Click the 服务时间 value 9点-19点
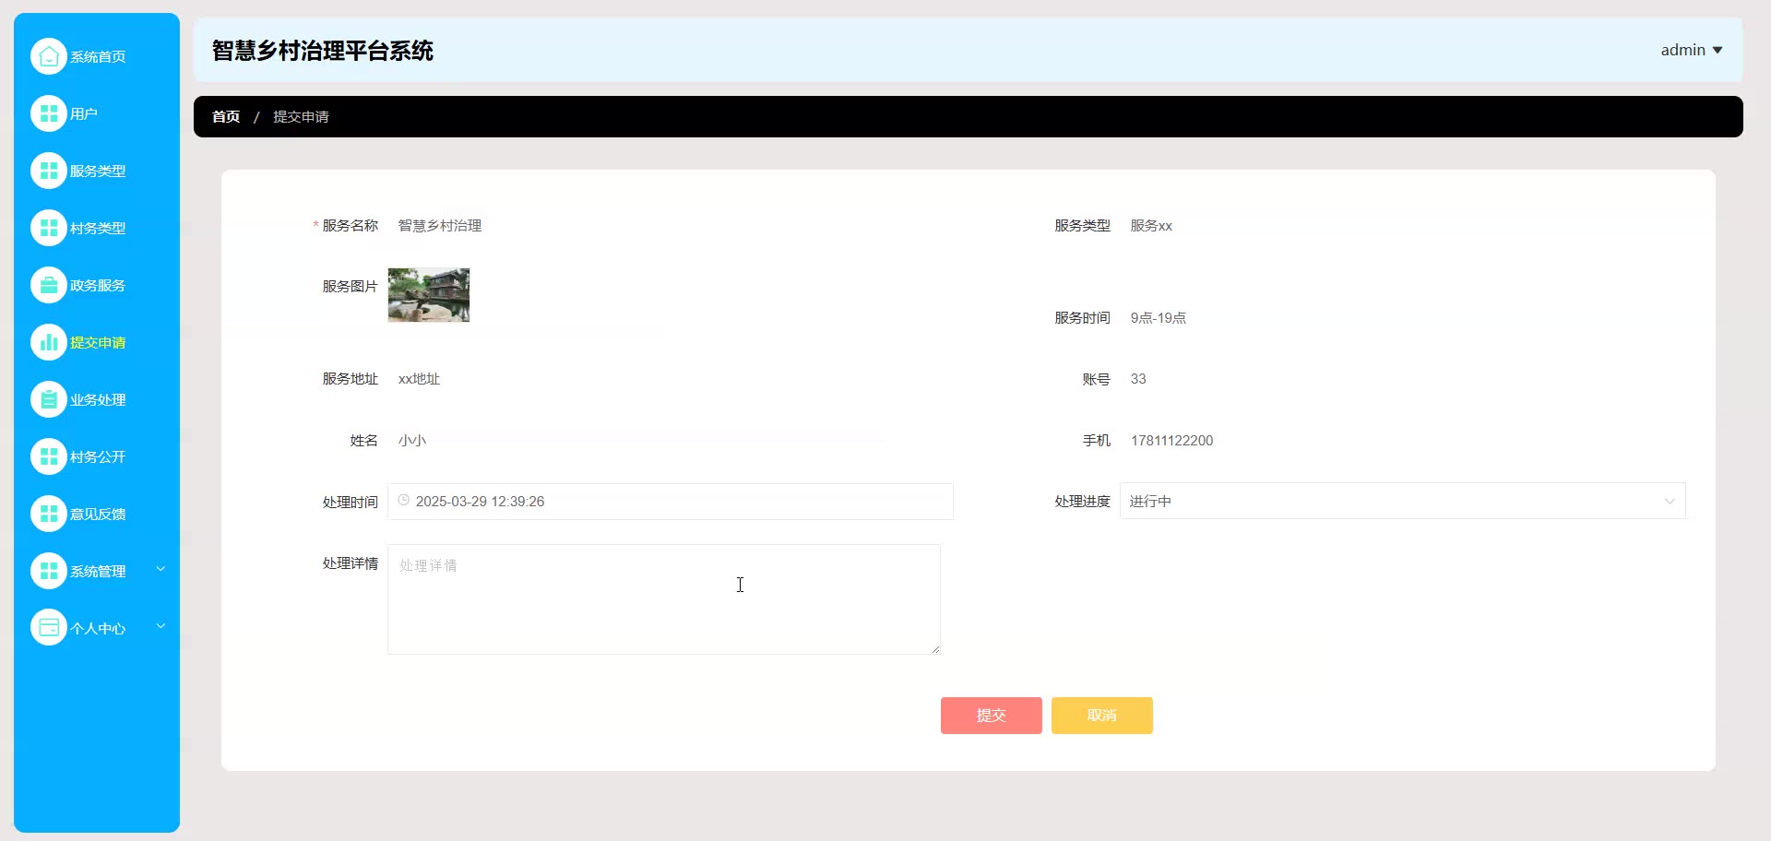Viewport: 1771px width, 841px height. click(1159, 318)
